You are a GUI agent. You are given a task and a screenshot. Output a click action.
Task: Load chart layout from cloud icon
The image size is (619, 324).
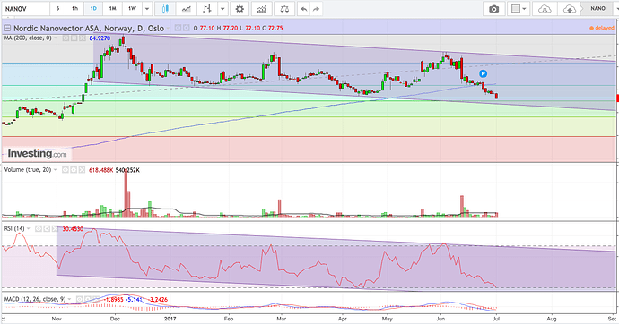(545, 9)
